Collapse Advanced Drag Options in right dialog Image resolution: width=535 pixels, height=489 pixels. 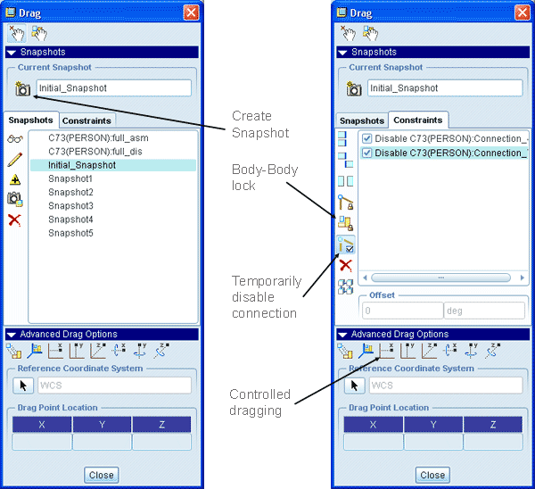343,334
